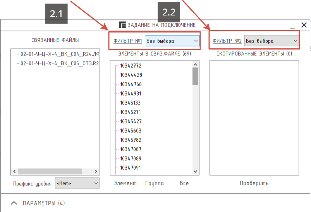
Task: Open the ФИЛЬТР №1 dropdown
Action: (172, 41)
